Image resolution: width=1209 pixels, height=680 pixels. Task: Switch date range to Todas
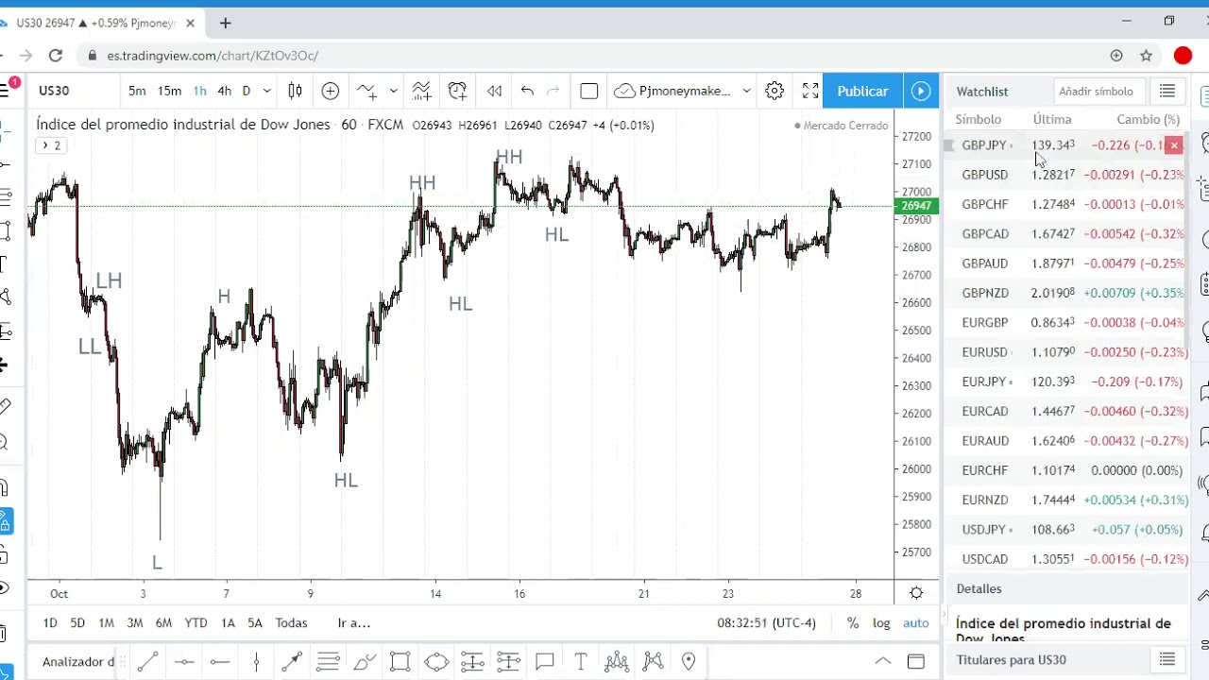[x=291, y=623]
